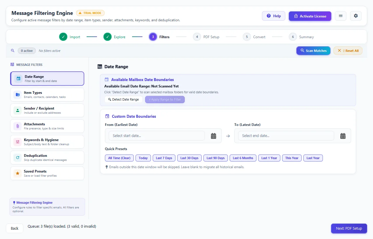Pick the This Year preset
Image resolution: width=373 pixels, height=239 pixels.
click(292, 158)
